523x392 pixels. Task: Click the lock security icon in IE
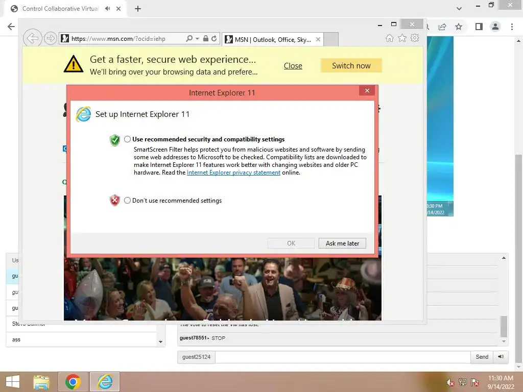point(206,39)
